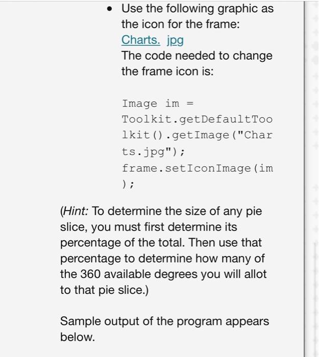Click the 'to that pie slice.)' line

tap(104, 290)
